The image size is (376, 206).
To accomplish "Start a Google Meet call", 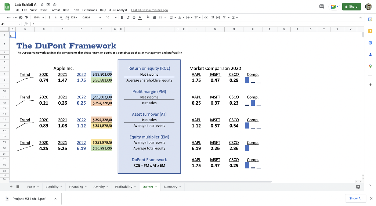I will pyautogui.click(x=334, y=7).
